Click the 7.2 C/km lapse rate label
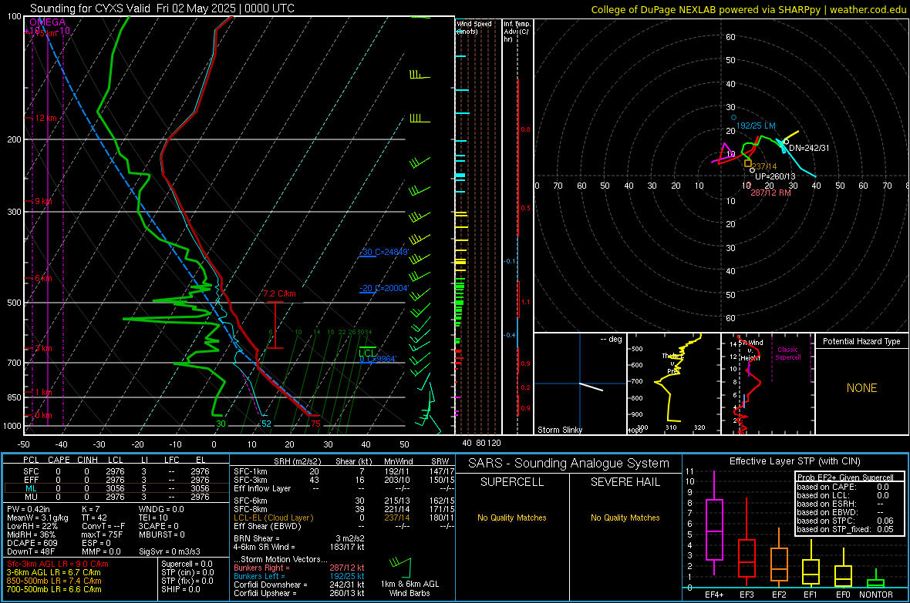Screen dimensions: 910x603 point(279,294)
